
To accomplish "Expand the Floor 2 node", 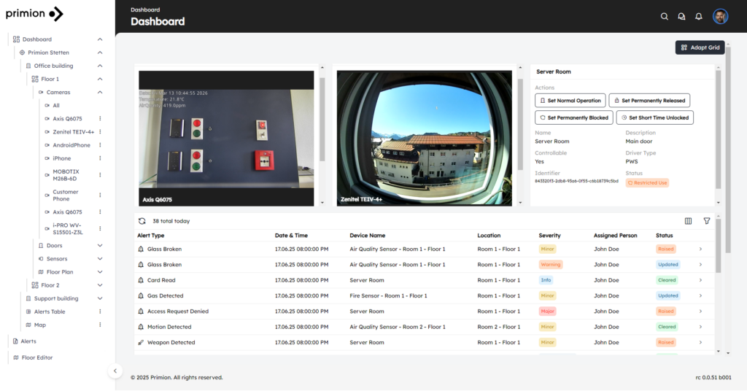I will (100, 285).
